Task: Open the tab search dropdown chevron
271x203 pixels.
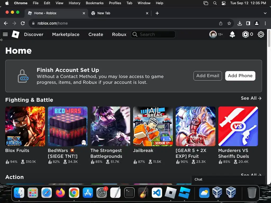Action: [265, 13]
